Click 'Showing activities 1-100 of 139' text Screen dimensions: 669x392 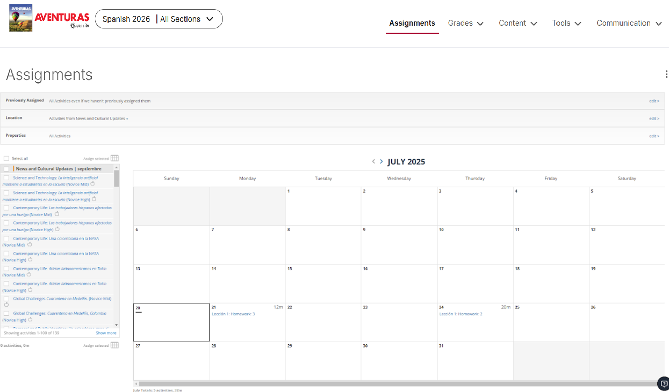tap(32, 333)
